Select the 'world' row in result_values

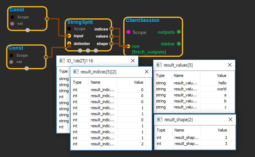192,89
